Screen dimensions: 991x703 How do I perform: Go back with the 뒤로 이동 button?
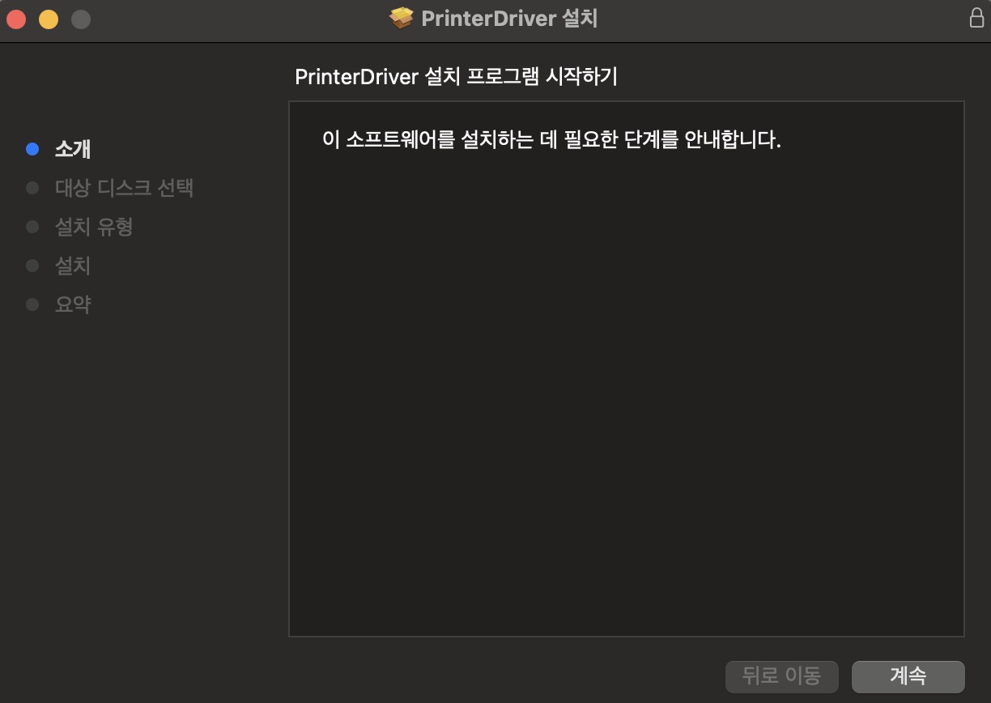(782, 675)
